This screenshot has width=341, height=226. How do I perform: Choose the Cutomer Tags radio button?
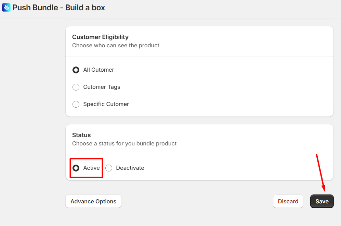tap(76, 87)
